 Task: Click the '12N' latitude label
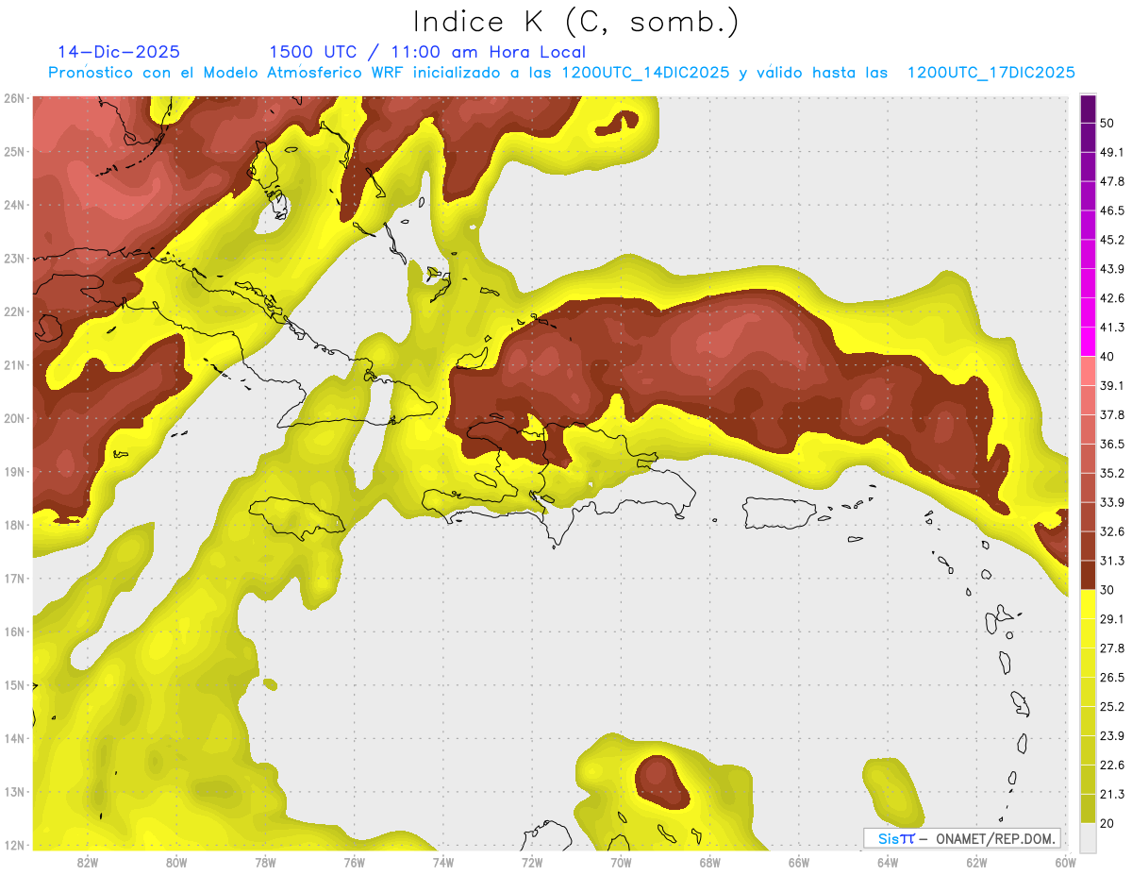pos(14,845)
